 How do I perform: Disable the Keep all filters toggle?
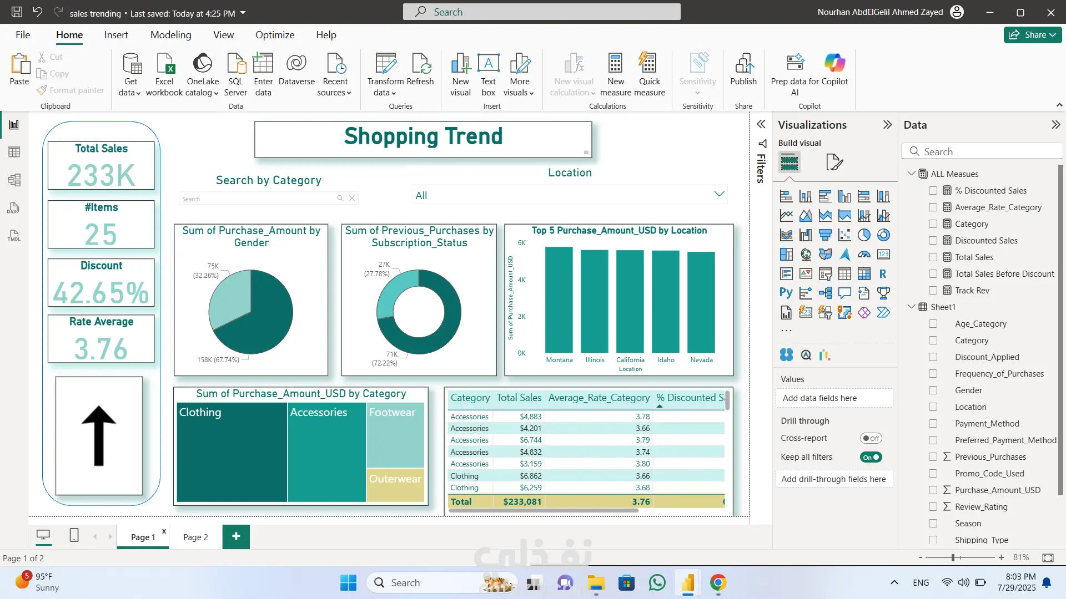(871, 458)
